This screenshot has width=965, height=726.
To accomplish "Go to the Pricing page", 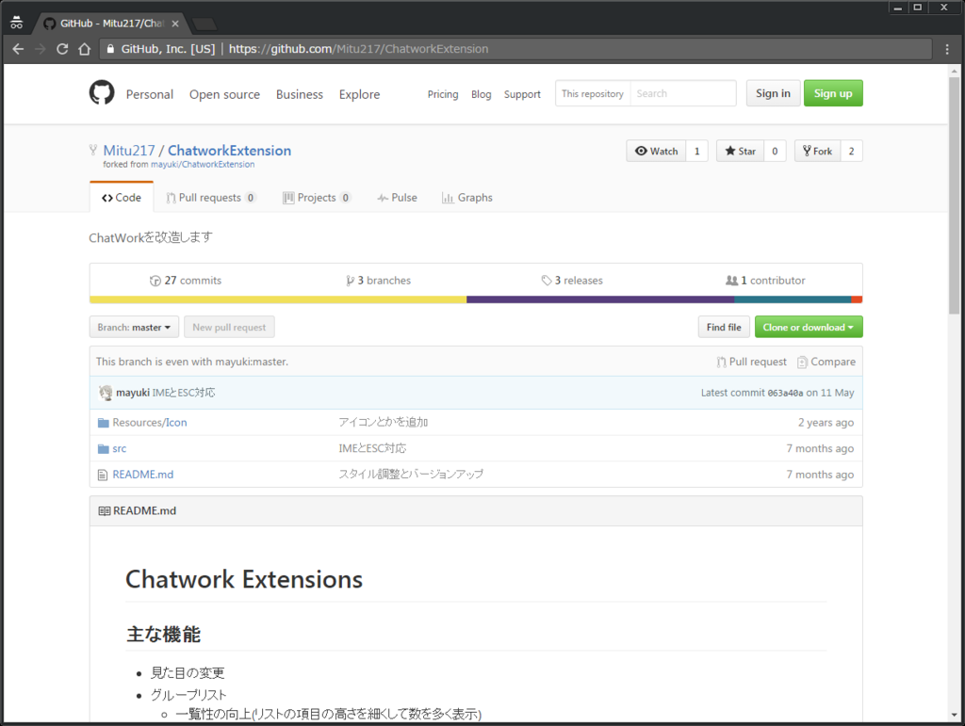I will click(443, 94).
